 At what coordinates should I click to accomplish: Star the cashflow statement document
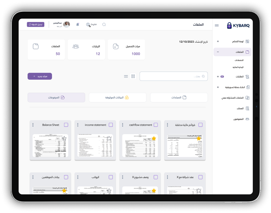point(153,138)
